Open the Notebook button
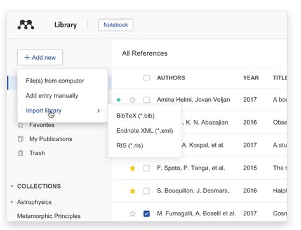 [x=116, y=25]
